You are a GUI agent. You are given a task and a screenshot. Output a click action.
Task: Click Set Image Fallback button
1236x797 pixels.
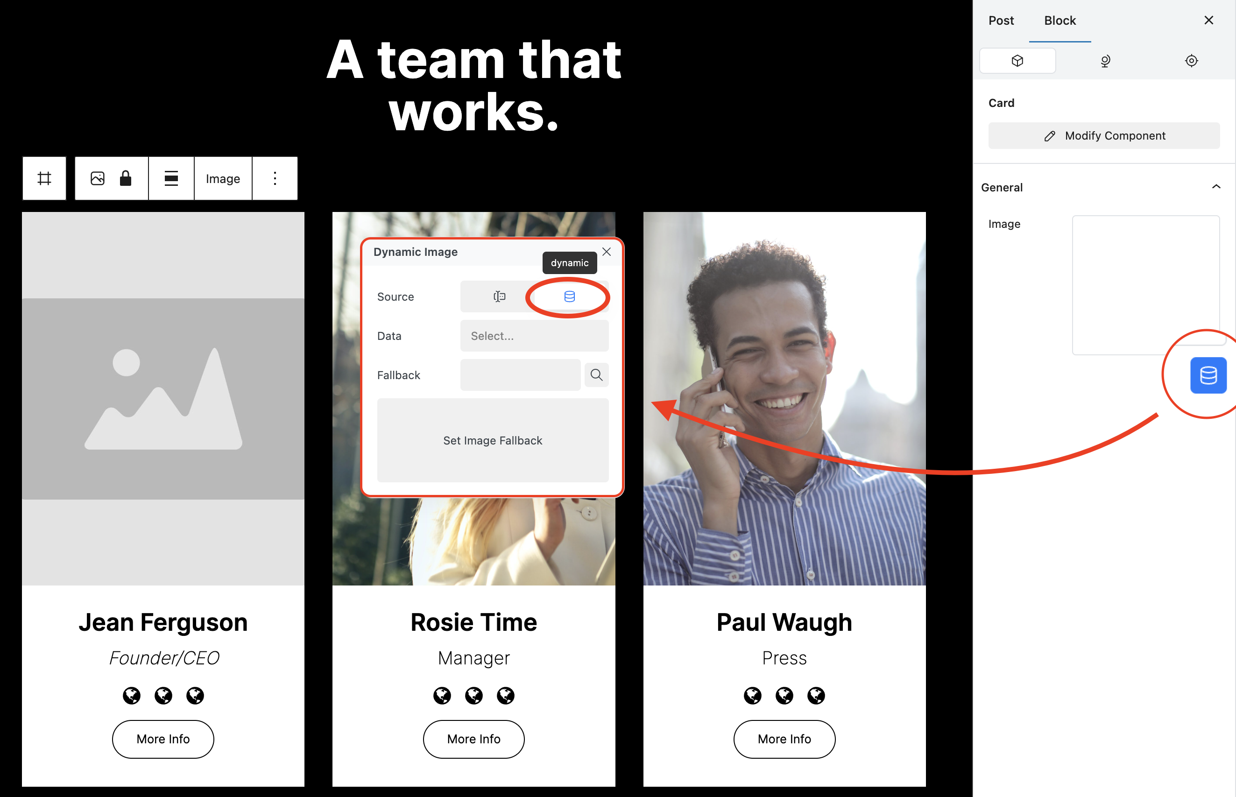click(492, 440)
